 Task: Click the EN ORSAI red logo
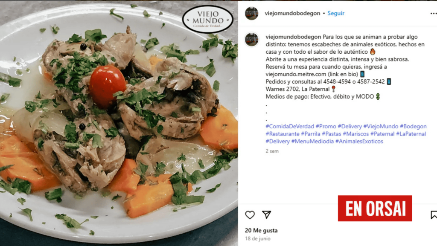pyautogui.click(x=375, y=208)
